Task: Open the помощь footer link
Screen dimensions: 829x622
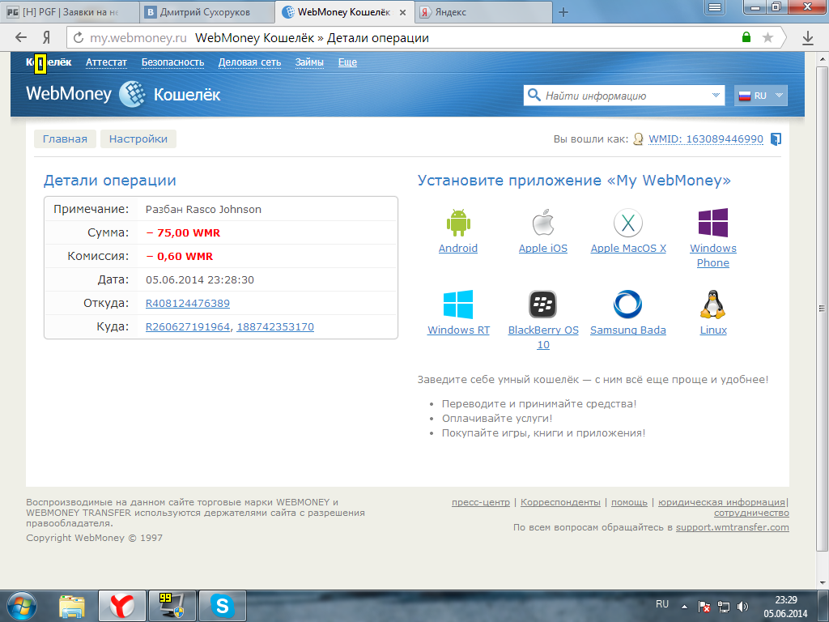Action: [x=629, y=502]
